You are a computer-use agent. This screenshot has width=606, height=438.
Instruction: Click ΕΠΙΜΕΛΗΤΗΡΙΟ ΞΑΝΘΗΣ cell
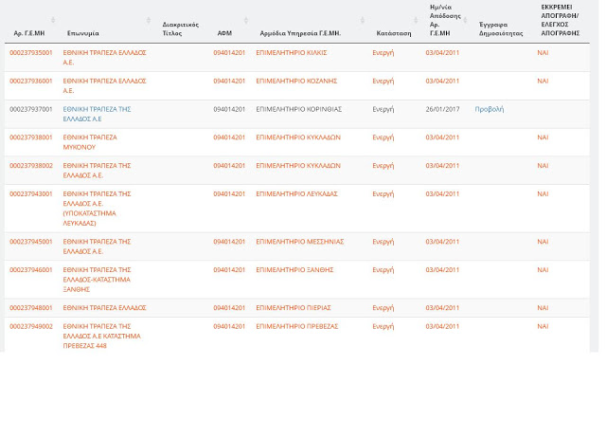click(x=294, y=269)
